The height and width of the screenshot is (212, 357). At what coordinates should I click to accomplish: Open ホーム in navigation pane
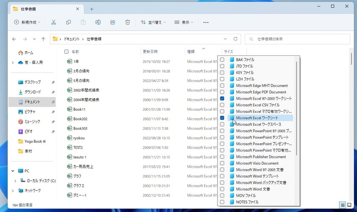25,53
